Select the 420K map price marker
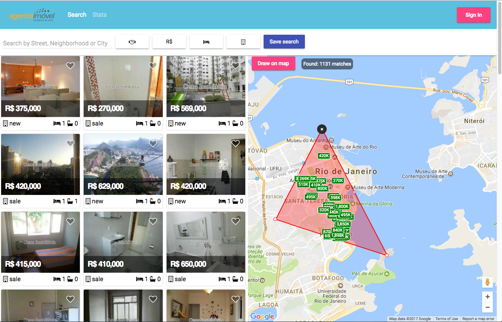The image size is (502, 322). point(324,156)
